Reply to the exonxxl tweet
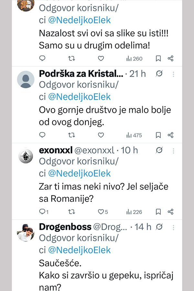Screen dimensions: 194x291 tap(42, 212)
